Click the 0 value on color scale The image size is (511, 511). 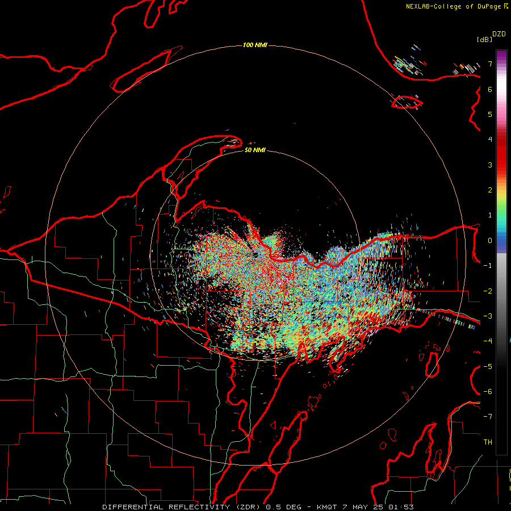point(490,241)
